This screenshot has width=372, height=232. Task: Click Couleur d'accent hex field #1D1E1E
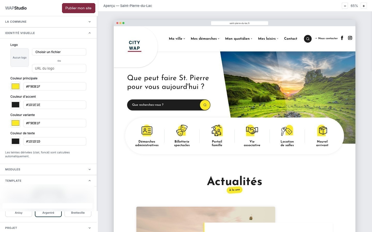click(55, 105)
